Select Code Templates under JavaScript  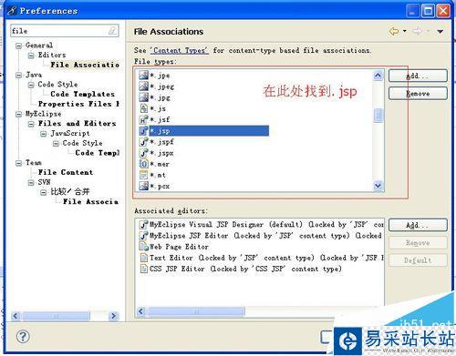pos(97,153)
